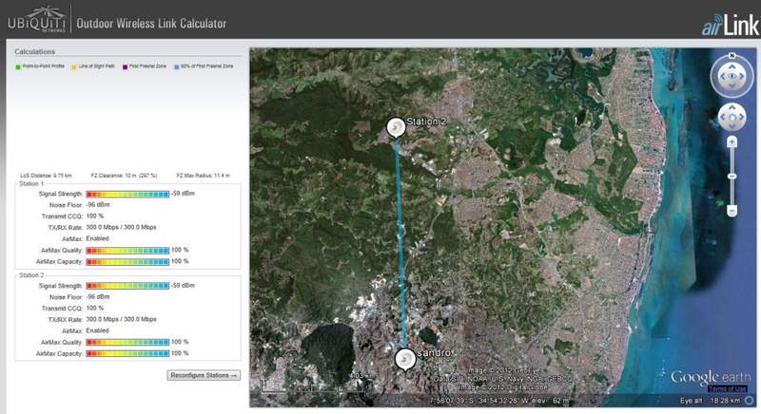761x414 pixels.
Task: Click the move joystick hand icon
Action: (732, 118)
